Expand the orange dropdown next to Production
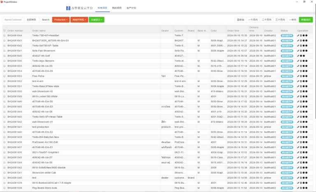Image resolution: width=316 pixels, height=192 pixels. point(79,20)
